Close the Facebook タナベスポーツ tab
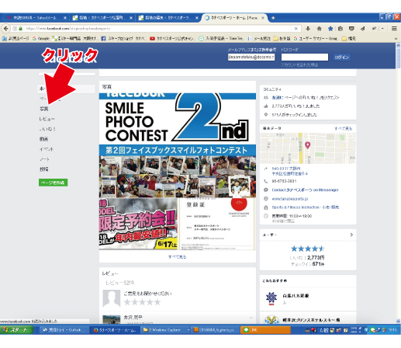This screenshot has height=348, width=401. coord(263,18)
